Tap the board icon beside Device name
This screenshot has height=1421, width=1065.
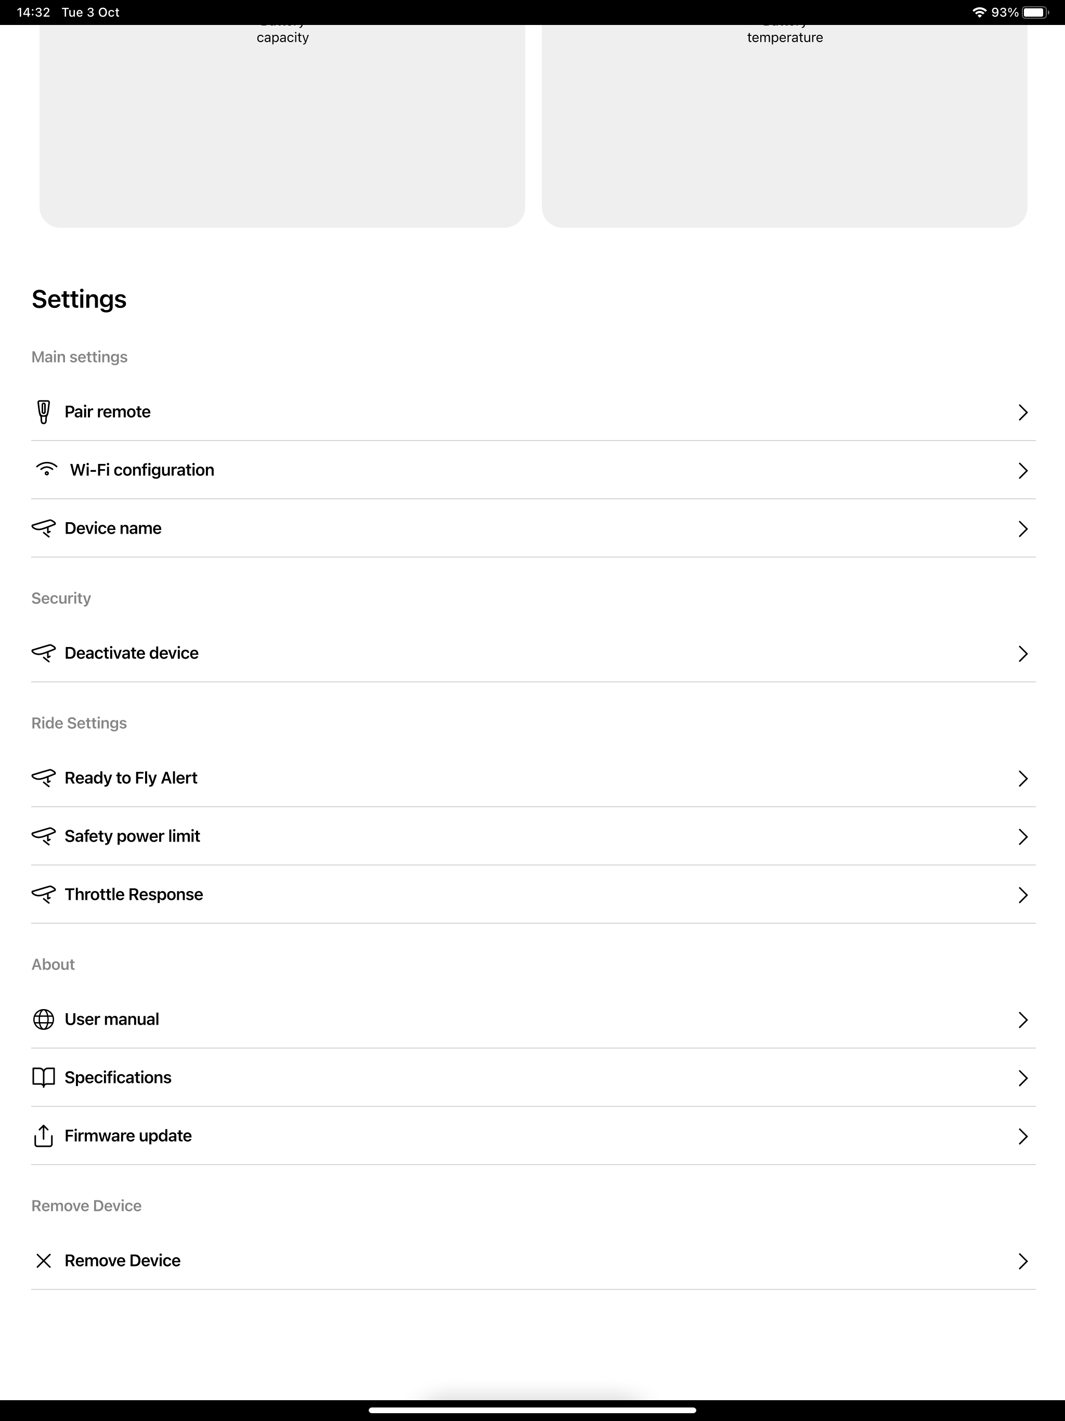point(44,528)
